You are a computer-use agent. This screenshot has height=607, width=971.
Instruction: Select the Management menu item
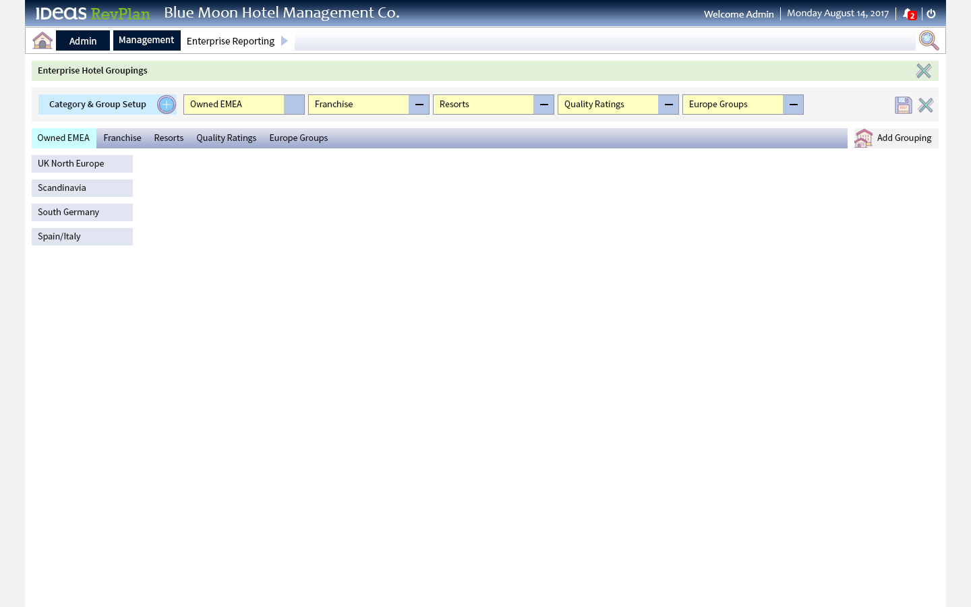[x=146, y=40]
